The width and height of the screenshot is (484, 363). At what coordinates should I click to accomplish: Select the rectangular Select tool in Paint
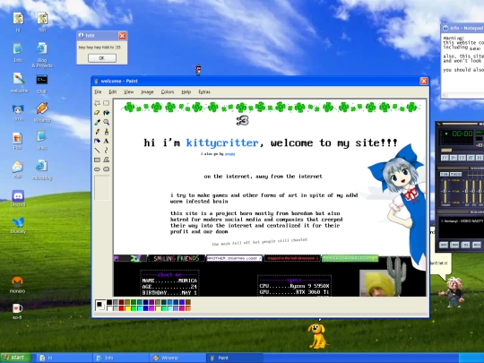[106, 103]
